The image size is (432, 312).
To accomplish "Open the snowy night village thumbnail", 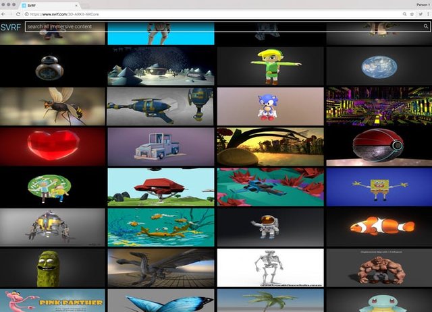I will click(x=161, y=66).
